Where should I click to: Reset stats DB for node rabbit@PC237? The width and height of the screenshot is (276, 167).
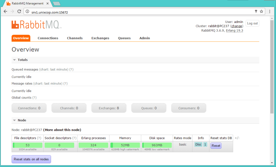(x=216, y=146)
